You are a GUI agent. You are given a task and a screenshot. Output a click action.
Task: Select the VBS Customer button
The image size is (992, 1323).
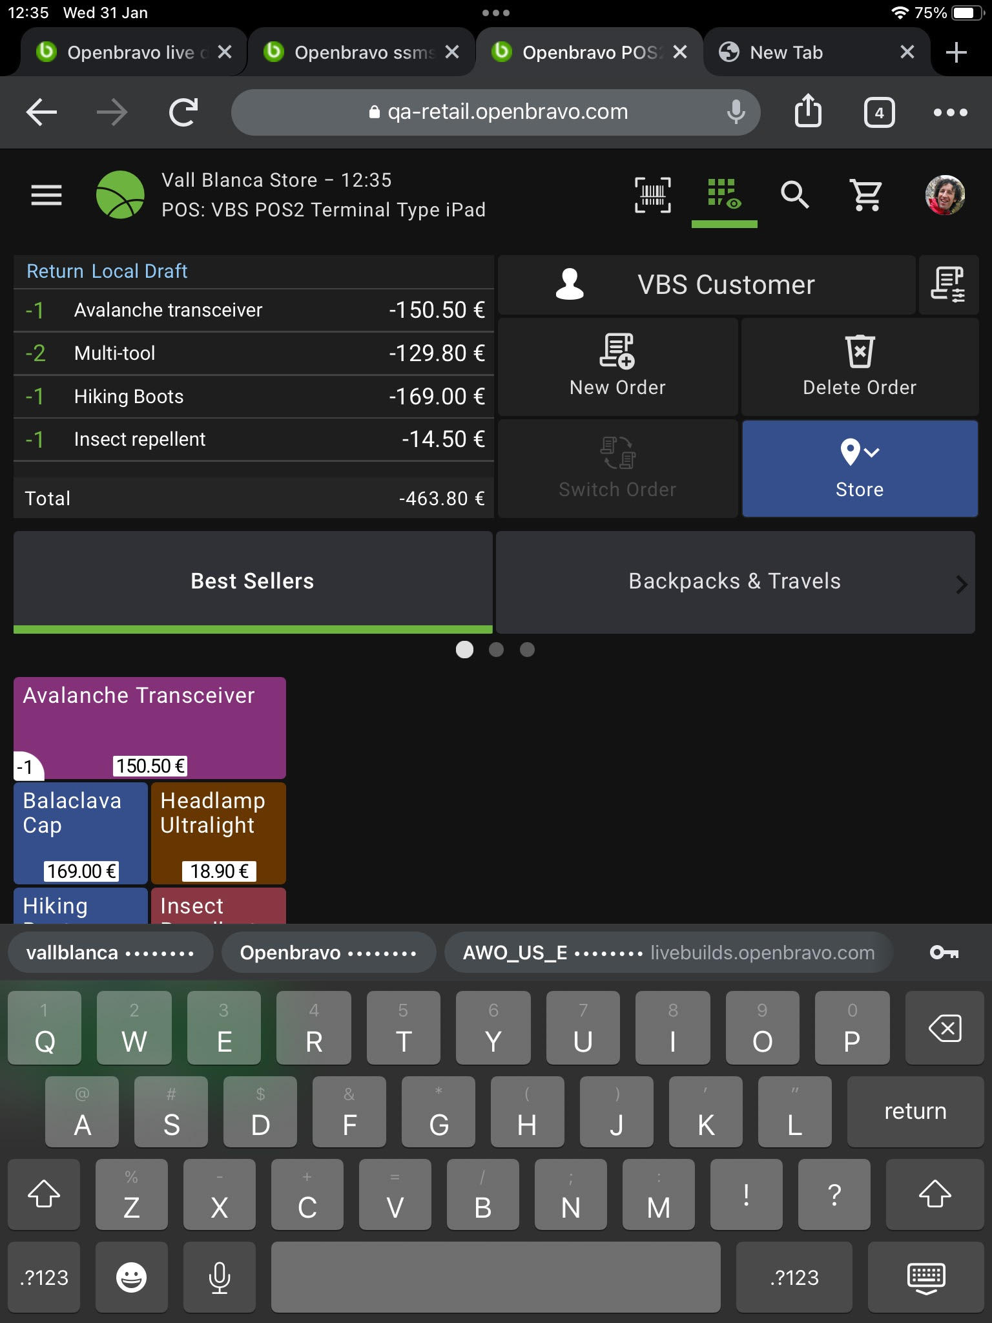707,285
